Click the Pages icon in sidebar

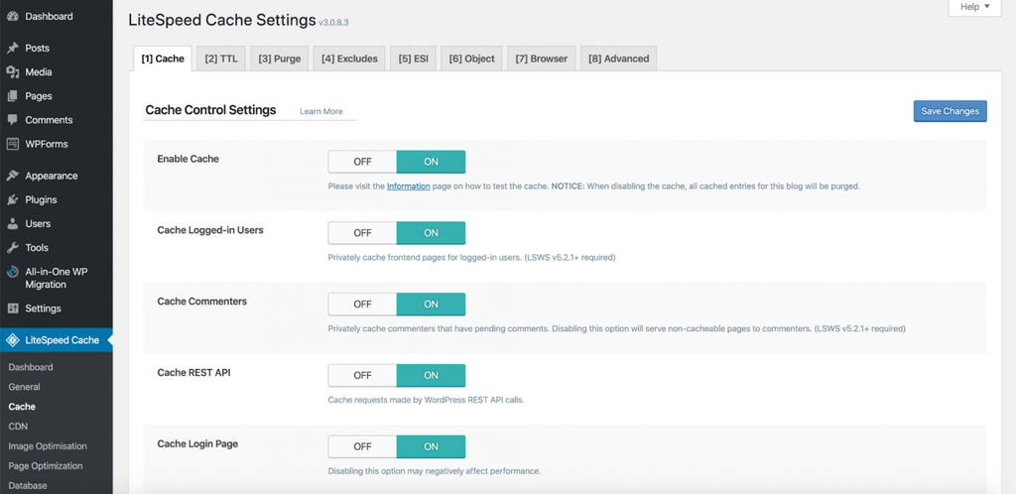[x=13, y=96]
